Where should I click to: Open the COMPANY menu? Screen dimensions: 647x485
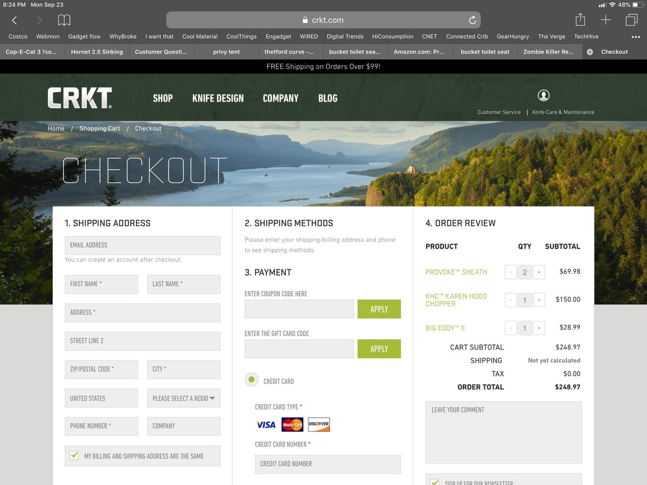point(280,98)
